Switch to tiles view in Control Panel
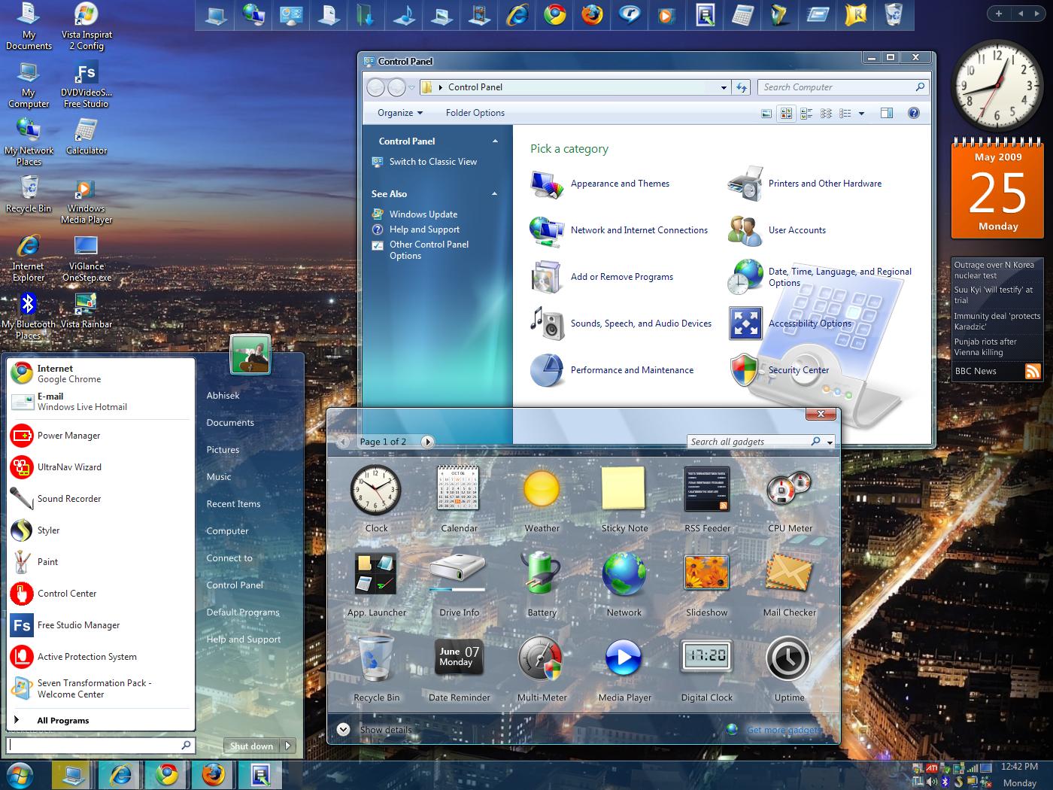Image resolution: width=1053 pixels, height=790 pixels. [806, 113]
